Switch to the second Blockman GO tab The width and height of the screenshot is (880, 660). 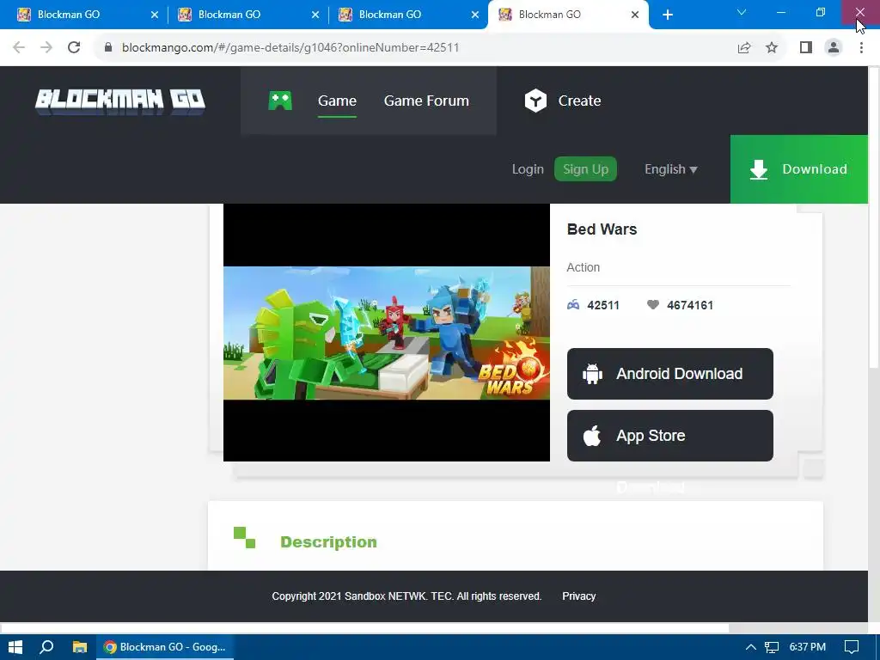pos(247,15)
